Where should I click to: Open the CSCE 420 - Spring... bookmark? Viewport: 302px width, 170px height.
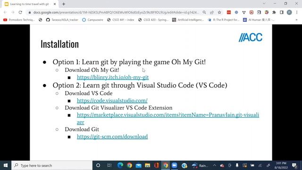[153, 20]
